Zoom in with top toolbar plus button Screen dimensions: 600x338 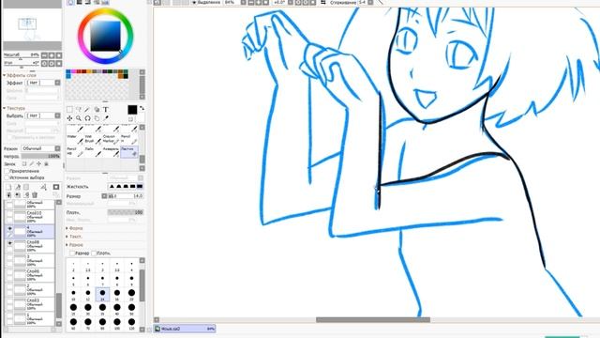coord(259,2)
